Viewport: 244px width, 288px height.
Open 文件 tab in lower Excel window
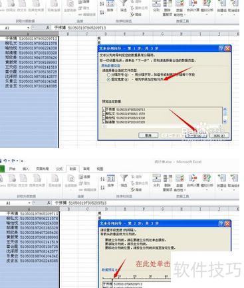pos(2,169)
